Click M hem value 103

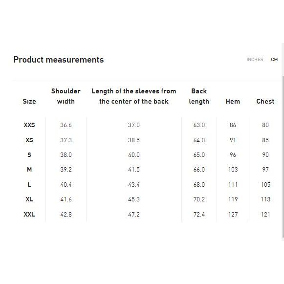coord(233,169)
